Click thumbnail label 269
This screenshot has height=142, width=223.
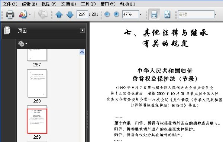click(x=37, y=137)
